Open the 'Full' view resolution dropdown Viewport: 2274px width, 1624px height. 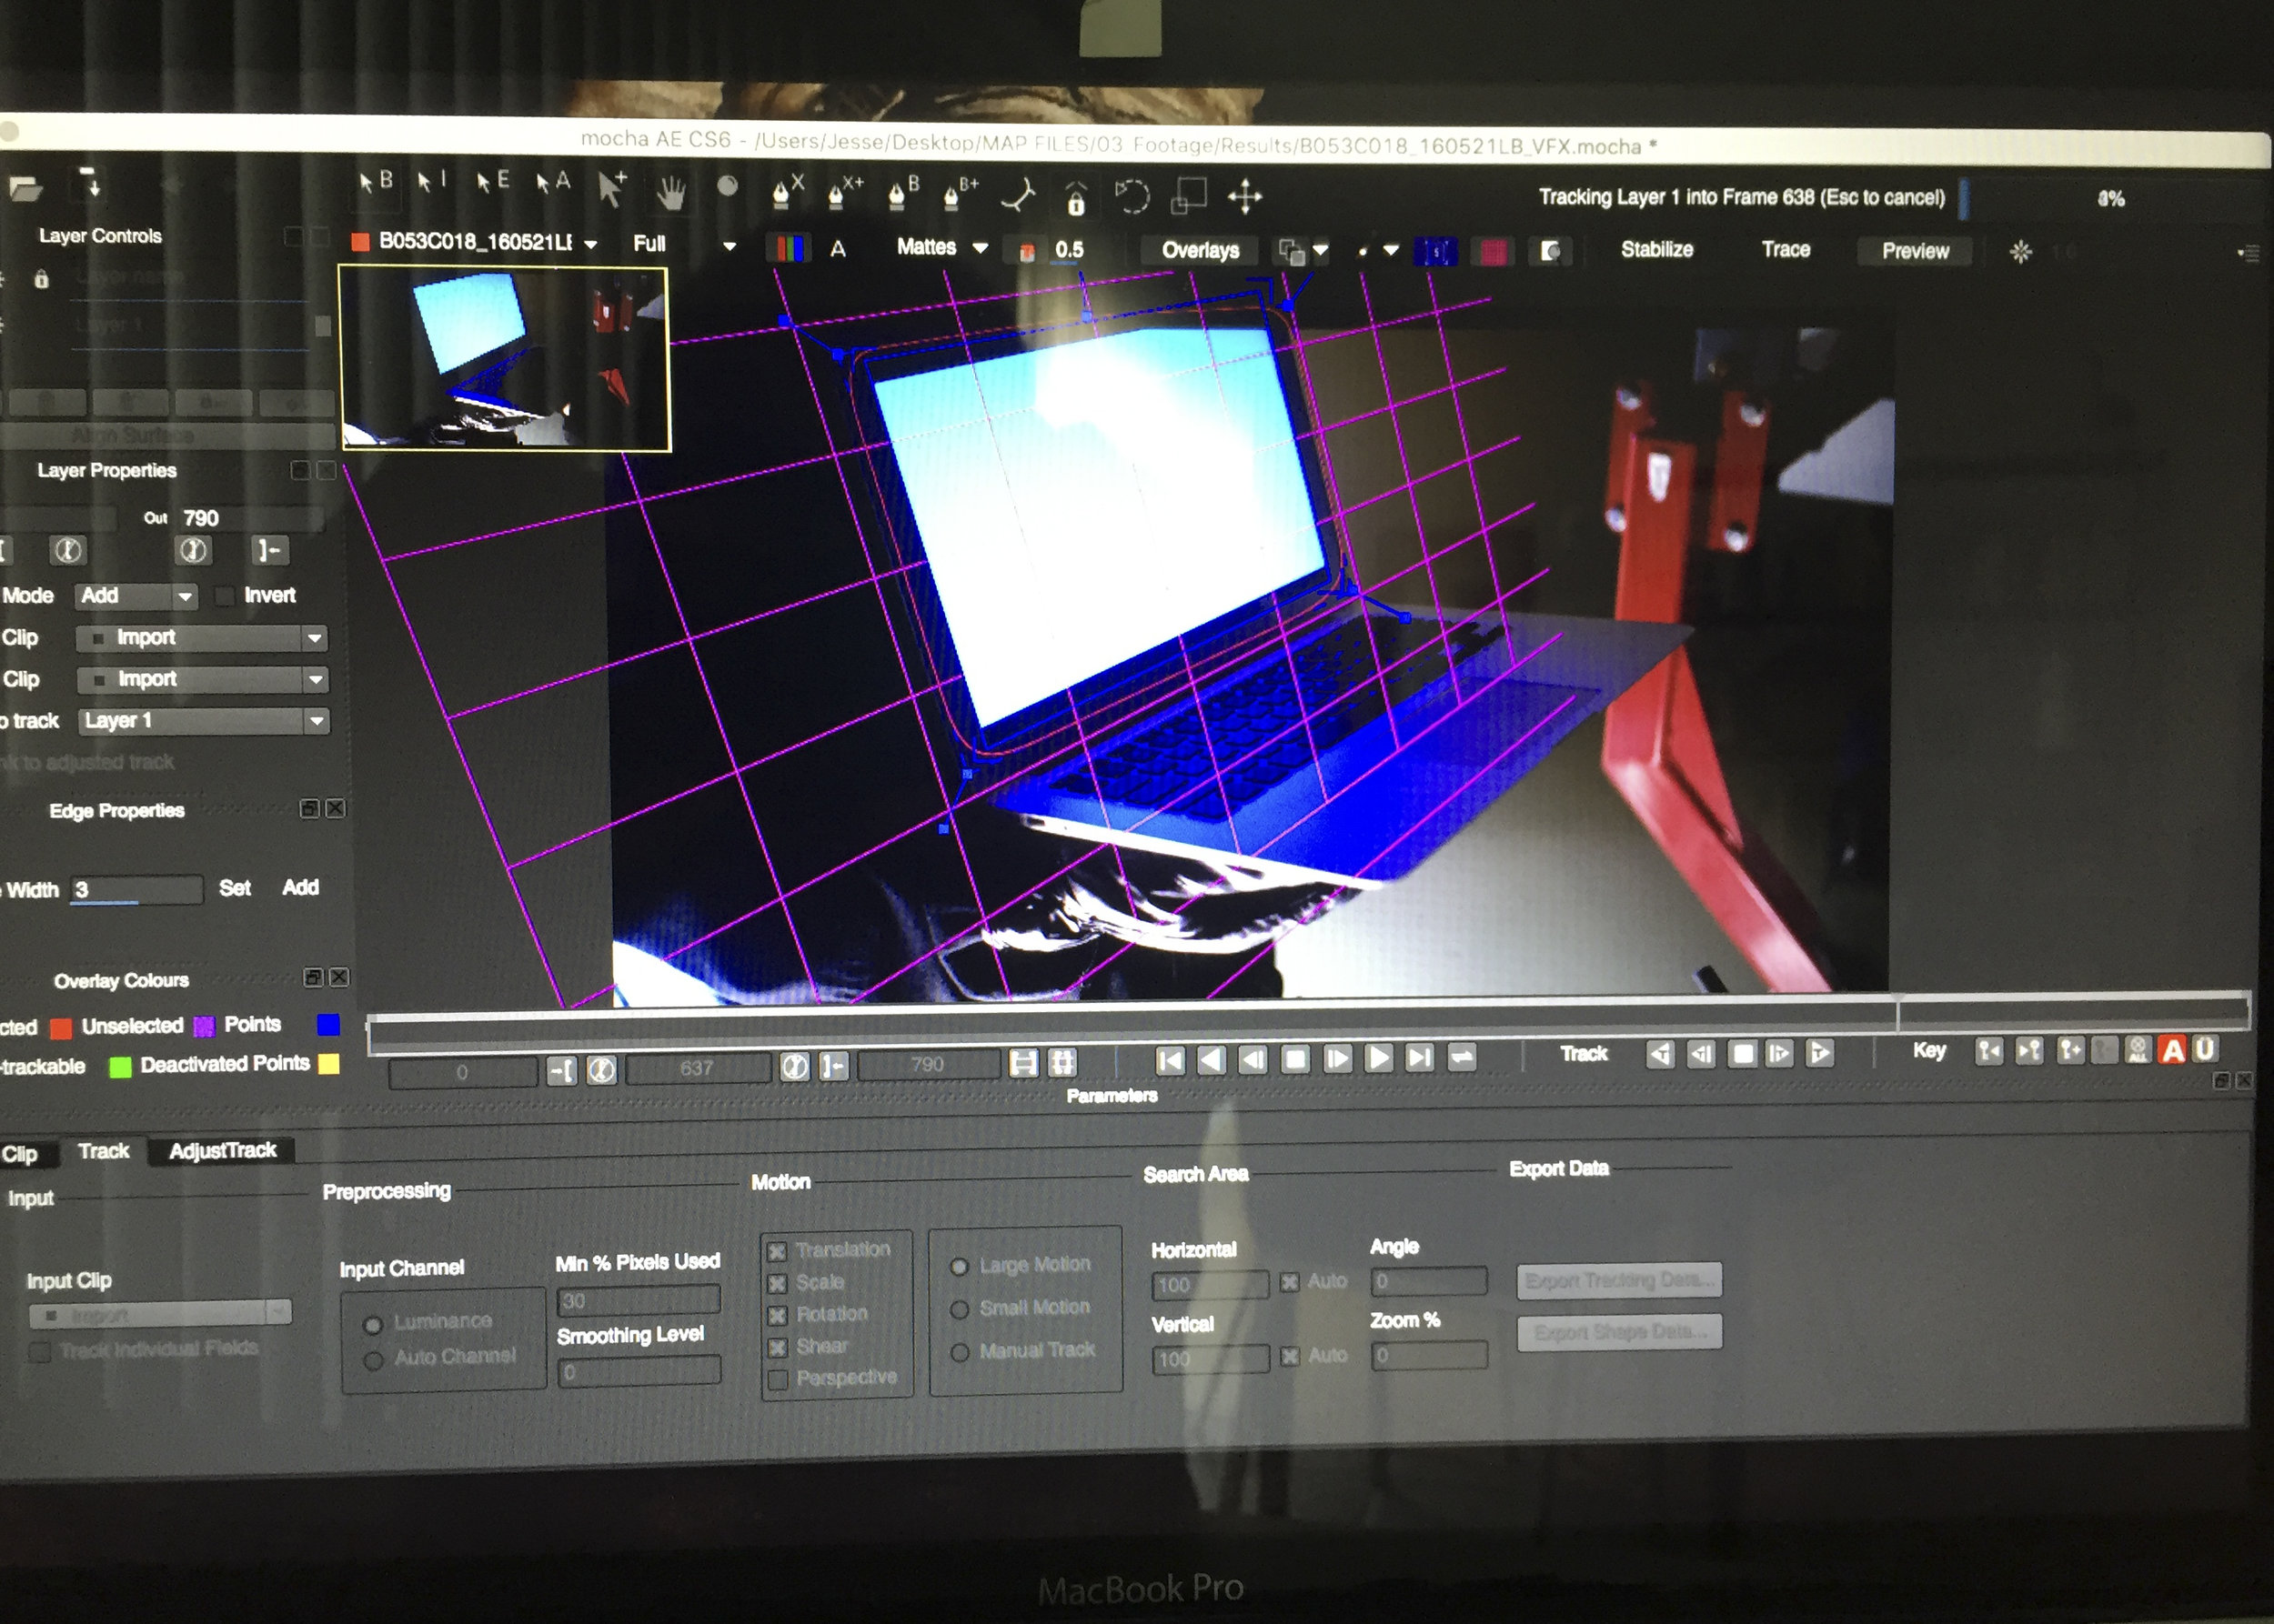point(729,245)
